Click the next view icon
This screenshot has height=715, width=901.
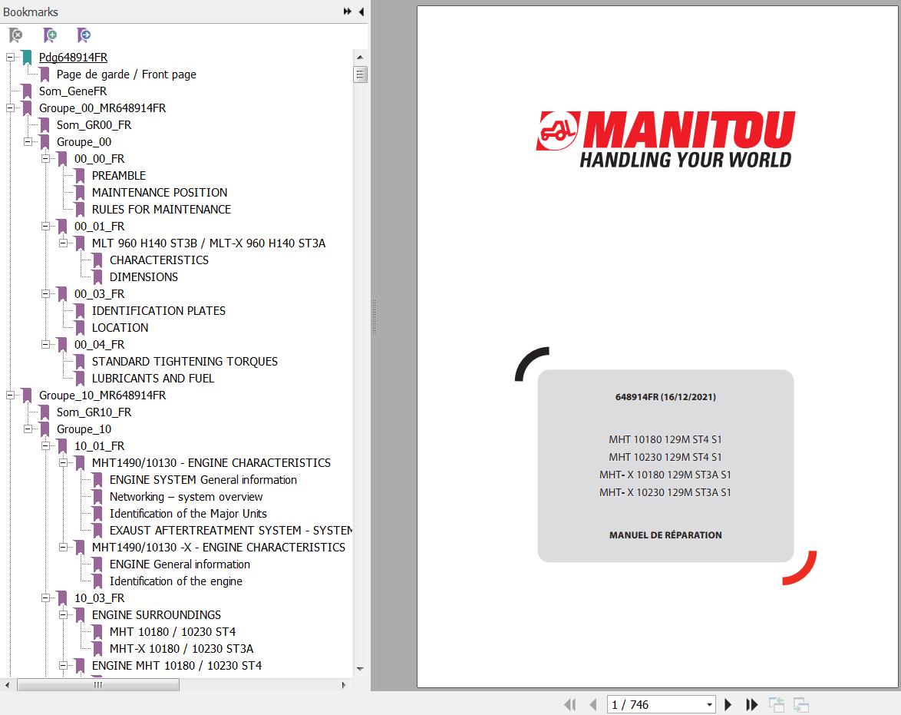[x=801, y=705]
